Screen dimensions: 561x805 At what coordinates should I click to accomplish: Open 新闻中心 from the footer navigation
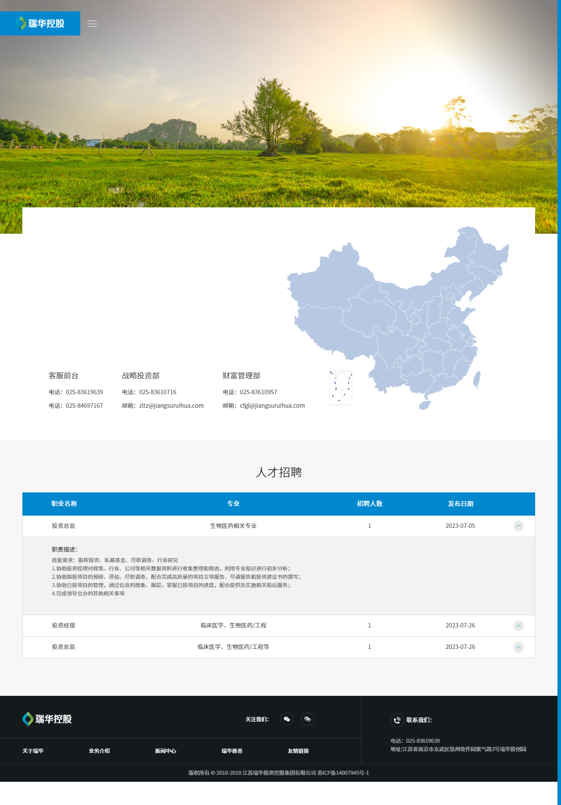[x=165, y=751]
